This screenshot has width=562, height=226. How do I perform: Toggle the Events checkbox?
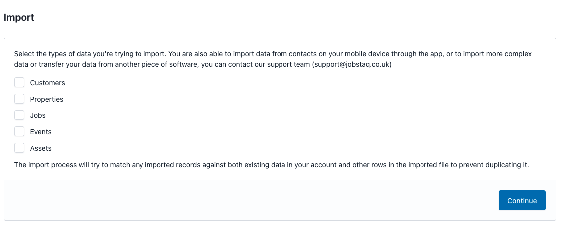[19, 132]
